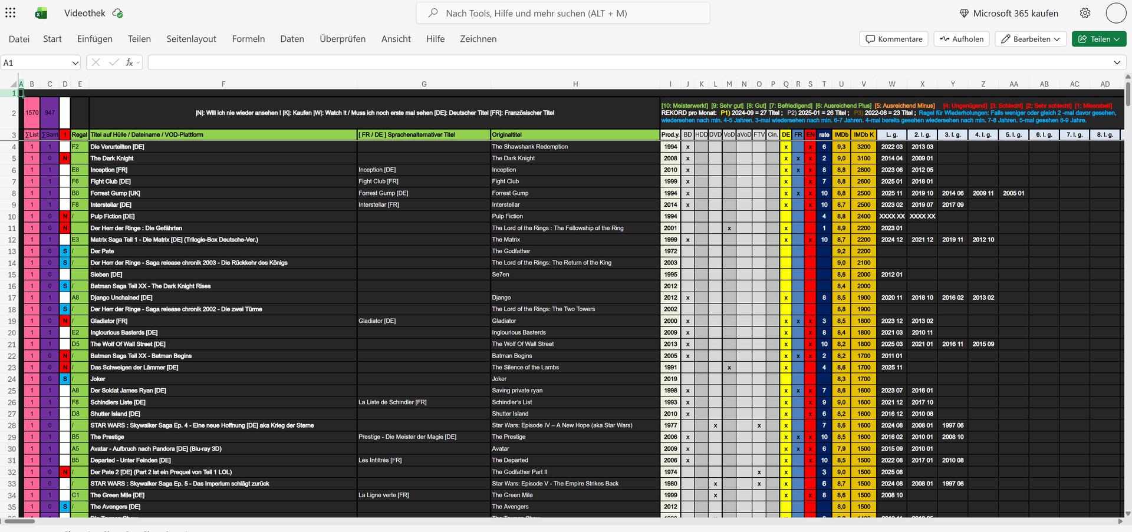Viewport: 1132px width, 532px height.
Task: Expand the Name Box dropdown arrow
Action: 75,62
